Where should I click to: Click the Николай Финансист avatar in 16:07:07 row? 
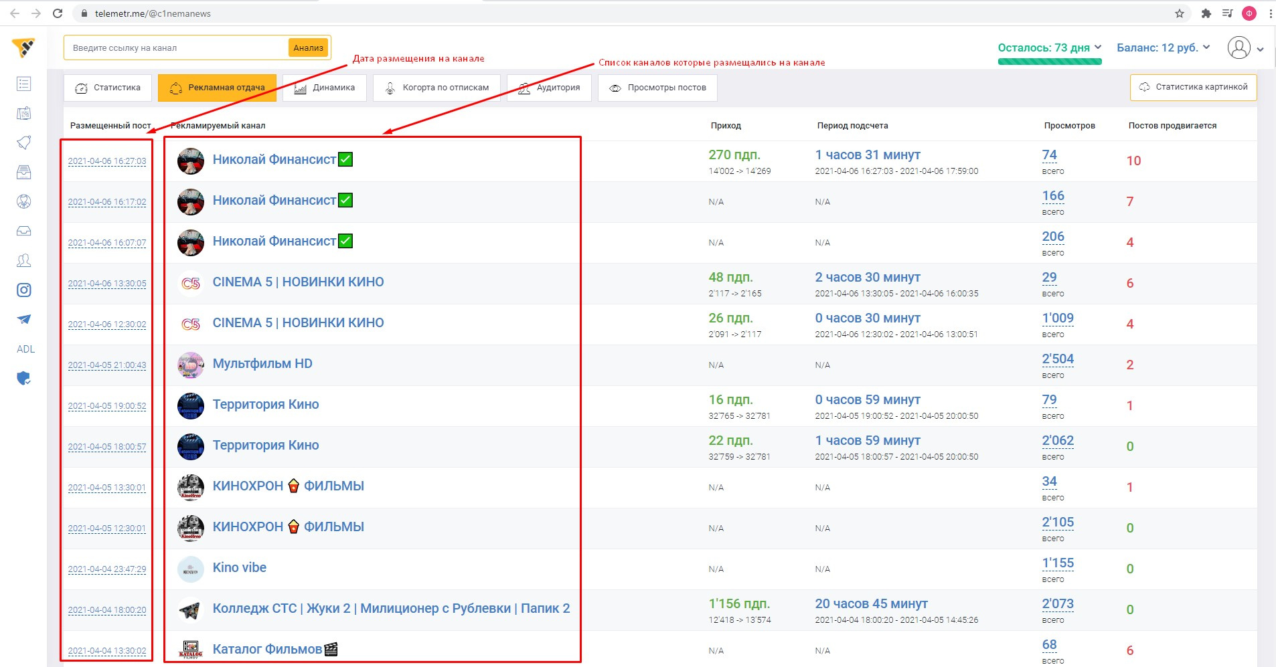pyautogui.click(x=191, y=243)
